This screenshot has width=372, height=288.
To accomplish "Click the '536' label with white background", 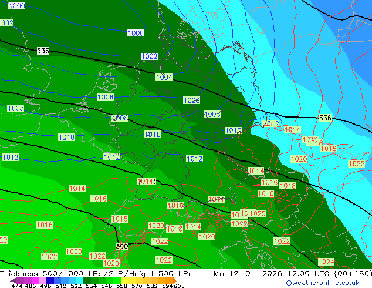I will [x=43, y=51].
